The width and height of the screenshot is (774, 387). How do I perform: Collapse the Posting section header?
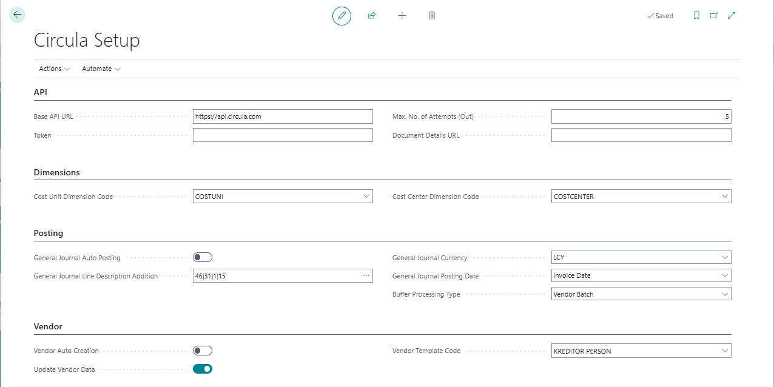point(48,233)
